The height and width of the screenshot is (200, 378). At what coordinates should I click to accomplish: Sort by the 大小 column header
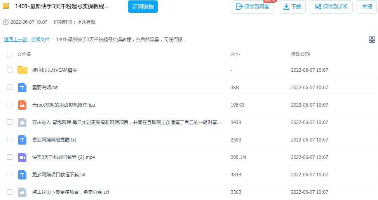tap(235, 54)
